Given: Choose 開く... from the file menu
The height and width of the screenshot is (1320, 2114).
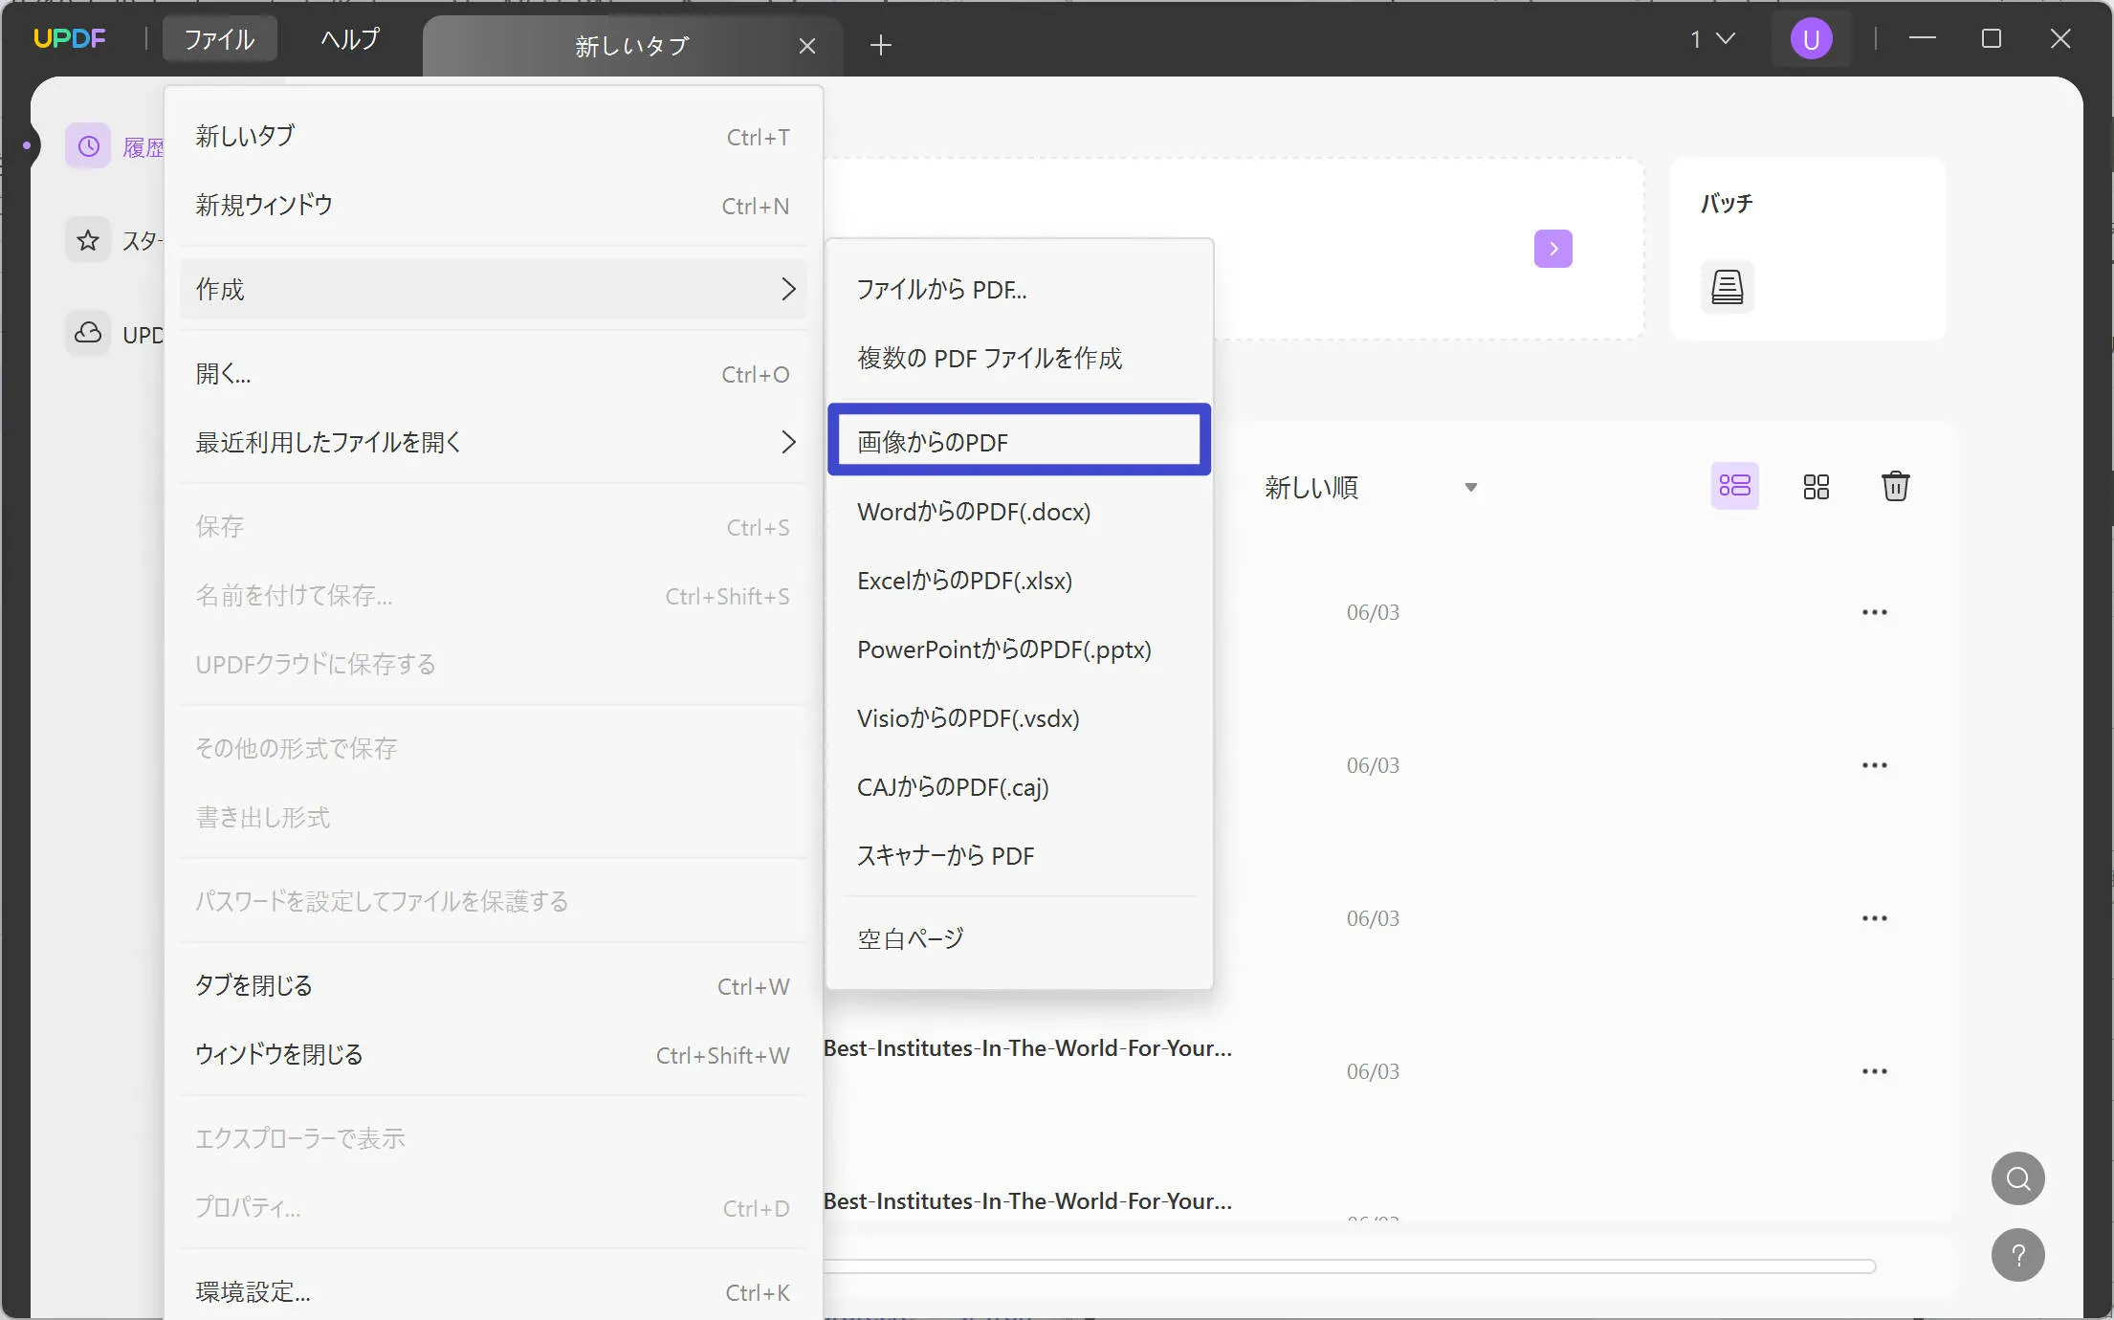Looking at the screenshot, I should tap(494, 374).
